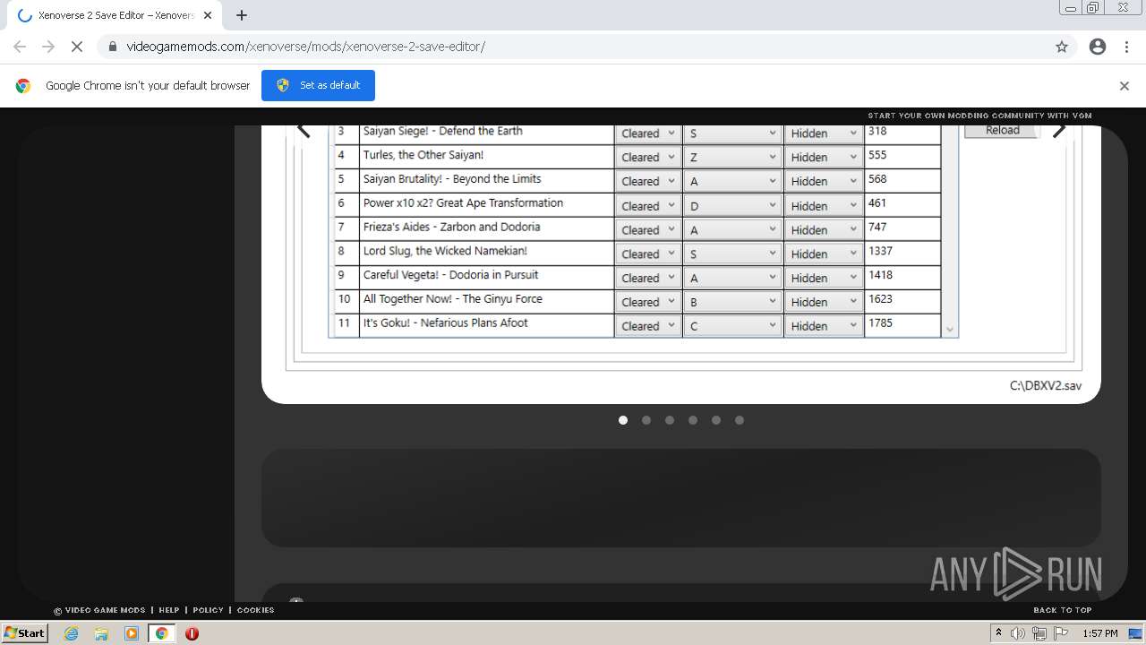Viewport: 1146px width, 645px height.
Task: Go to the previous slideshow image
Action: coord(304,130)
